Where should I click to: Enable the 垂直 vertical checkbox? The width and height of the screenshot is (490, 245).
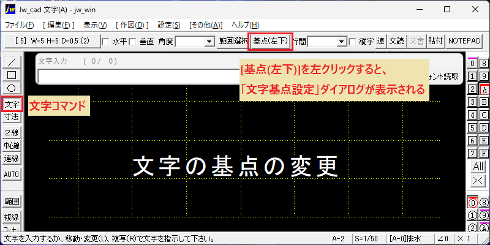(132, 42)
